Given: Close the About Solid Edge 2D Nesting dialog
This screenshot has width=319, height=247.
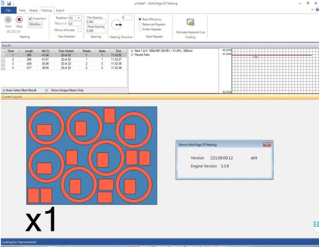Looking at the screenshot, I should point(267,145).
